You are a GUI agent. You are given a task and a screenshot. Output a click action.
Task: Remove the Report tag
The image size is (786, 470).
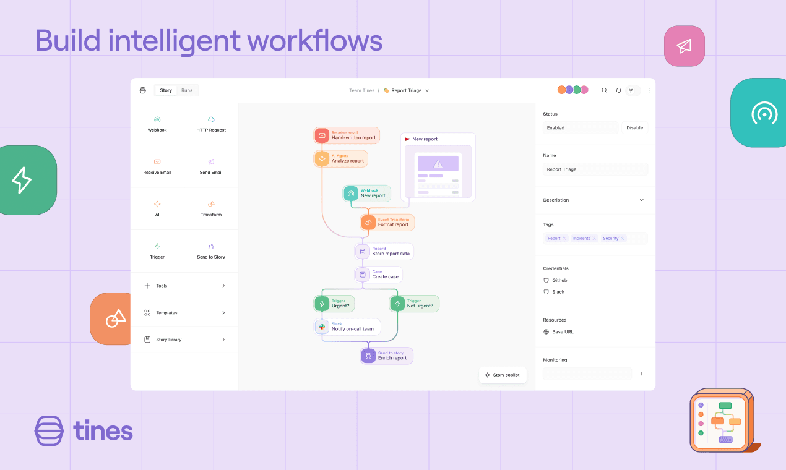[x=564, y=238]
